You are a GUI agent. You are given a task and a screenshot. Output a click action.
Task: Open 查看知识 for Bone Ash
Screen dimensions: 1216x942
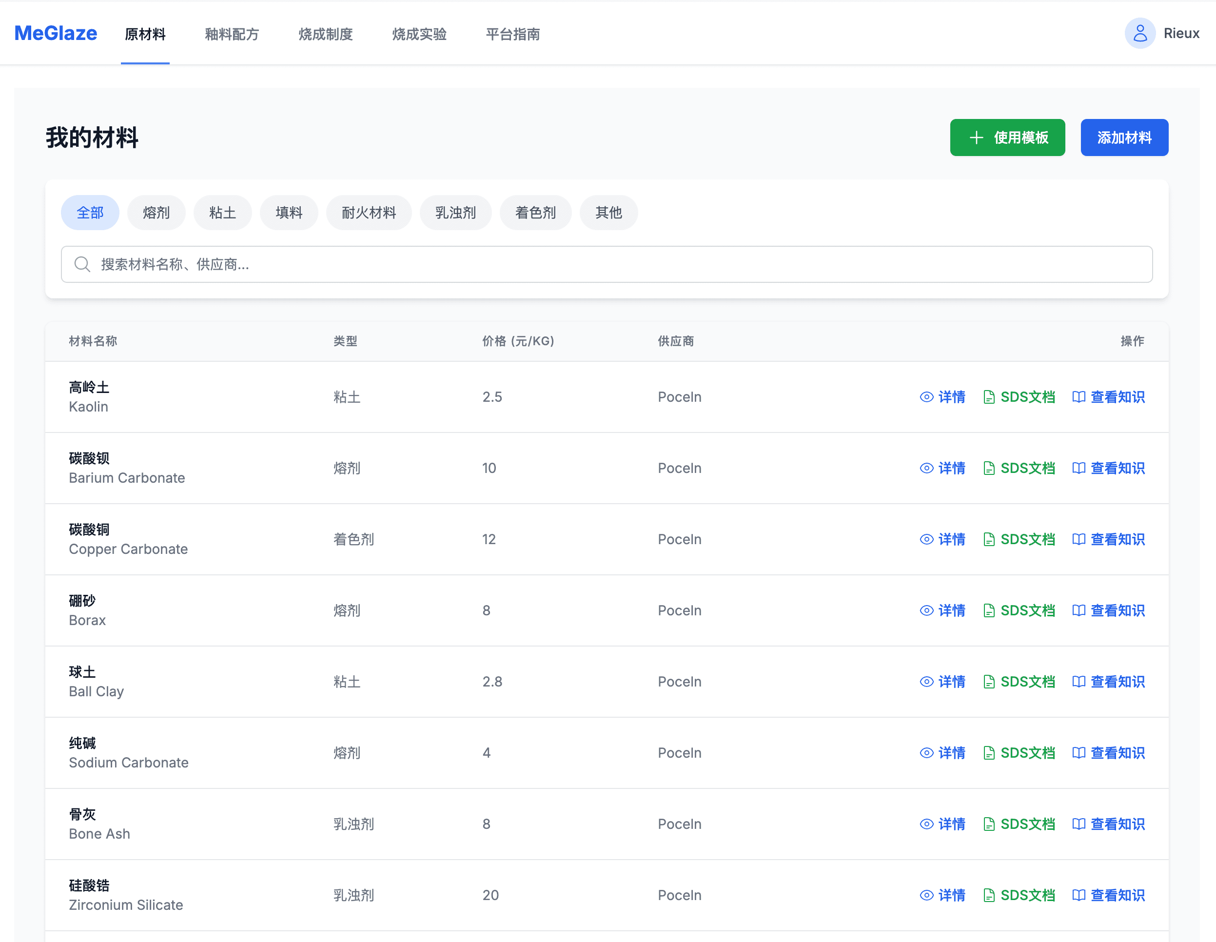click(1109, 824)
